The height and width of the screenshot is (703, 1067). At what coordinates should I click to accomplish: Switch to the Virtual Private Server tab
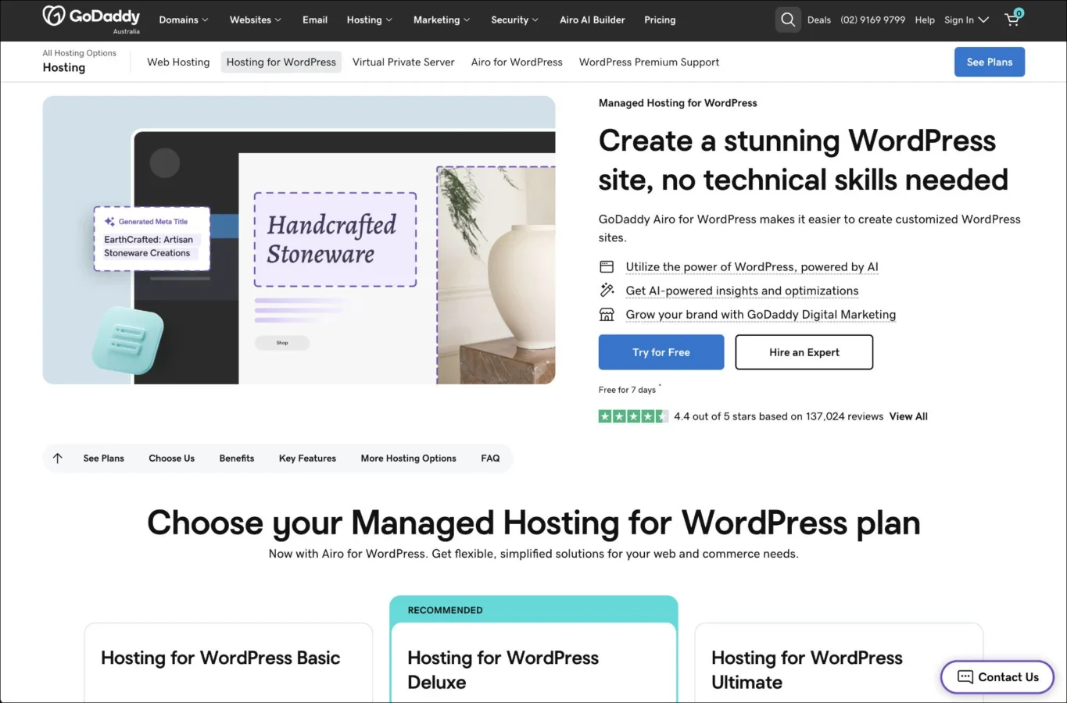click(x=403, y=62)
